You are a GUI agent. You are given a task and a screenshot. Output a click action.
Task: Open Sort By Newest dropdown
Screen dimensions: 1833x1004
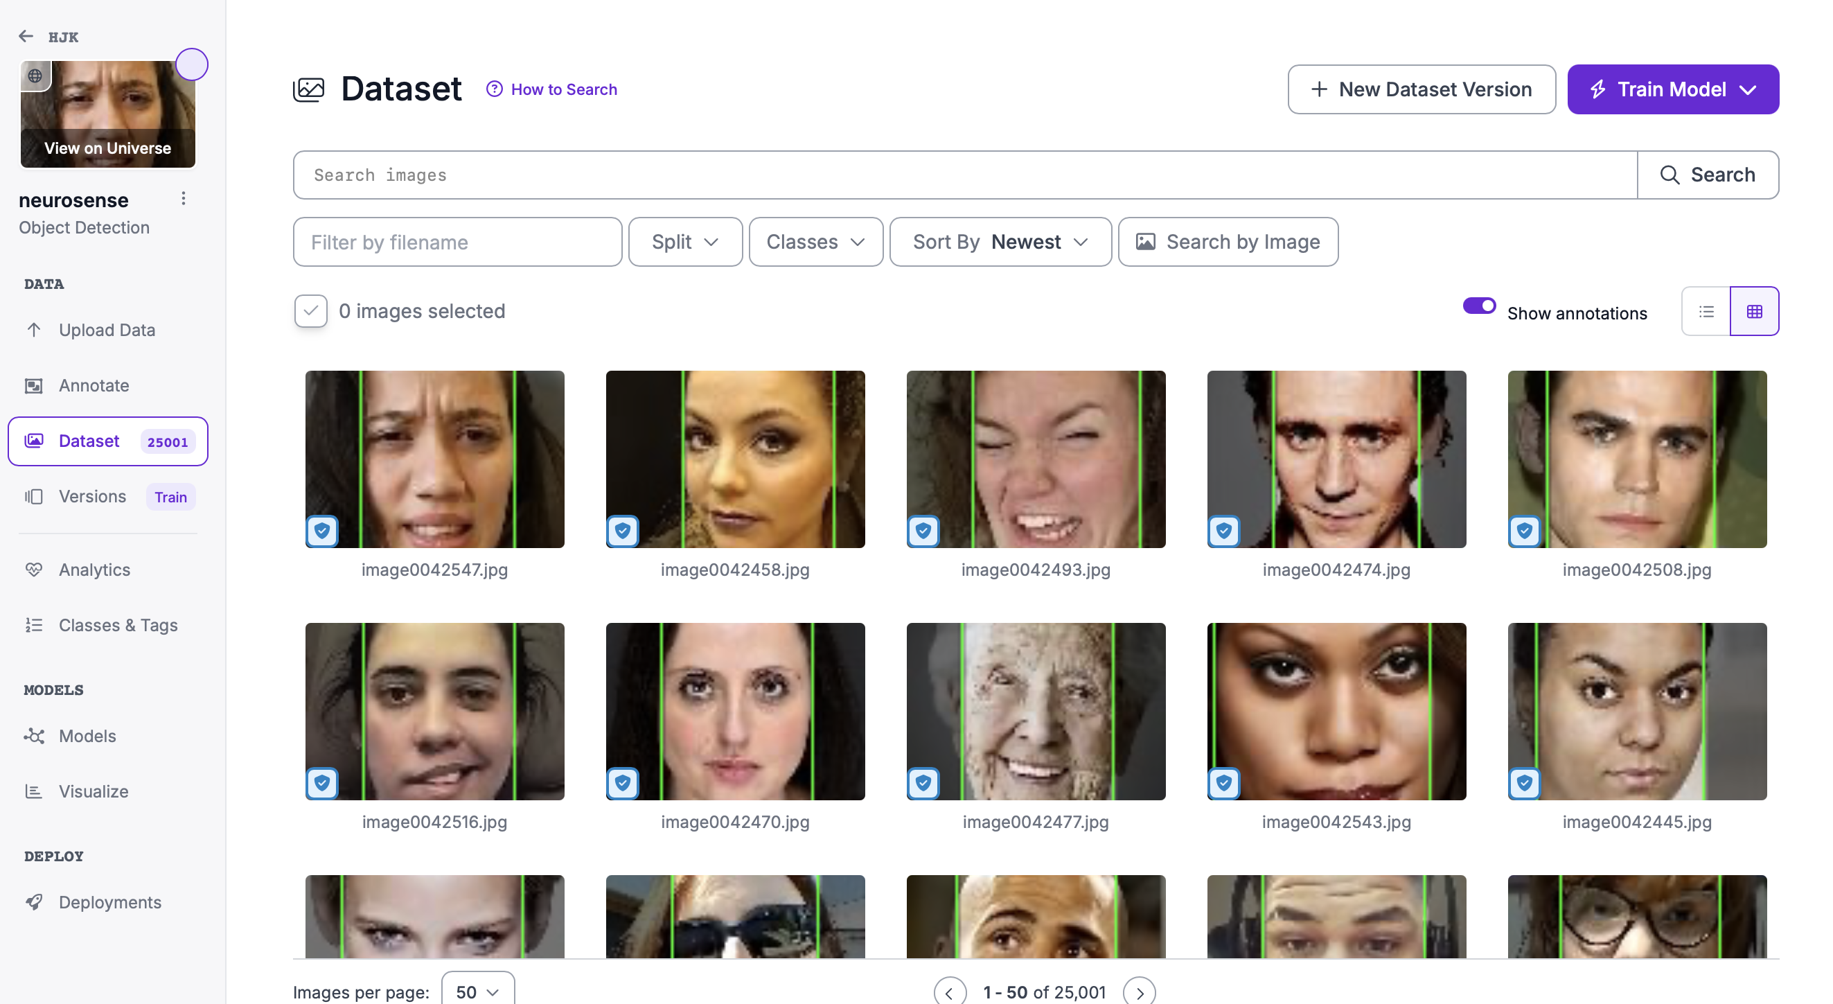[1000, 242]
